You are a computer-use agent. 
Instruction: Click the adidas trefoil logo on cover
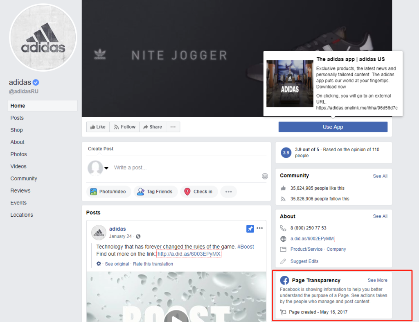(100, 54)
